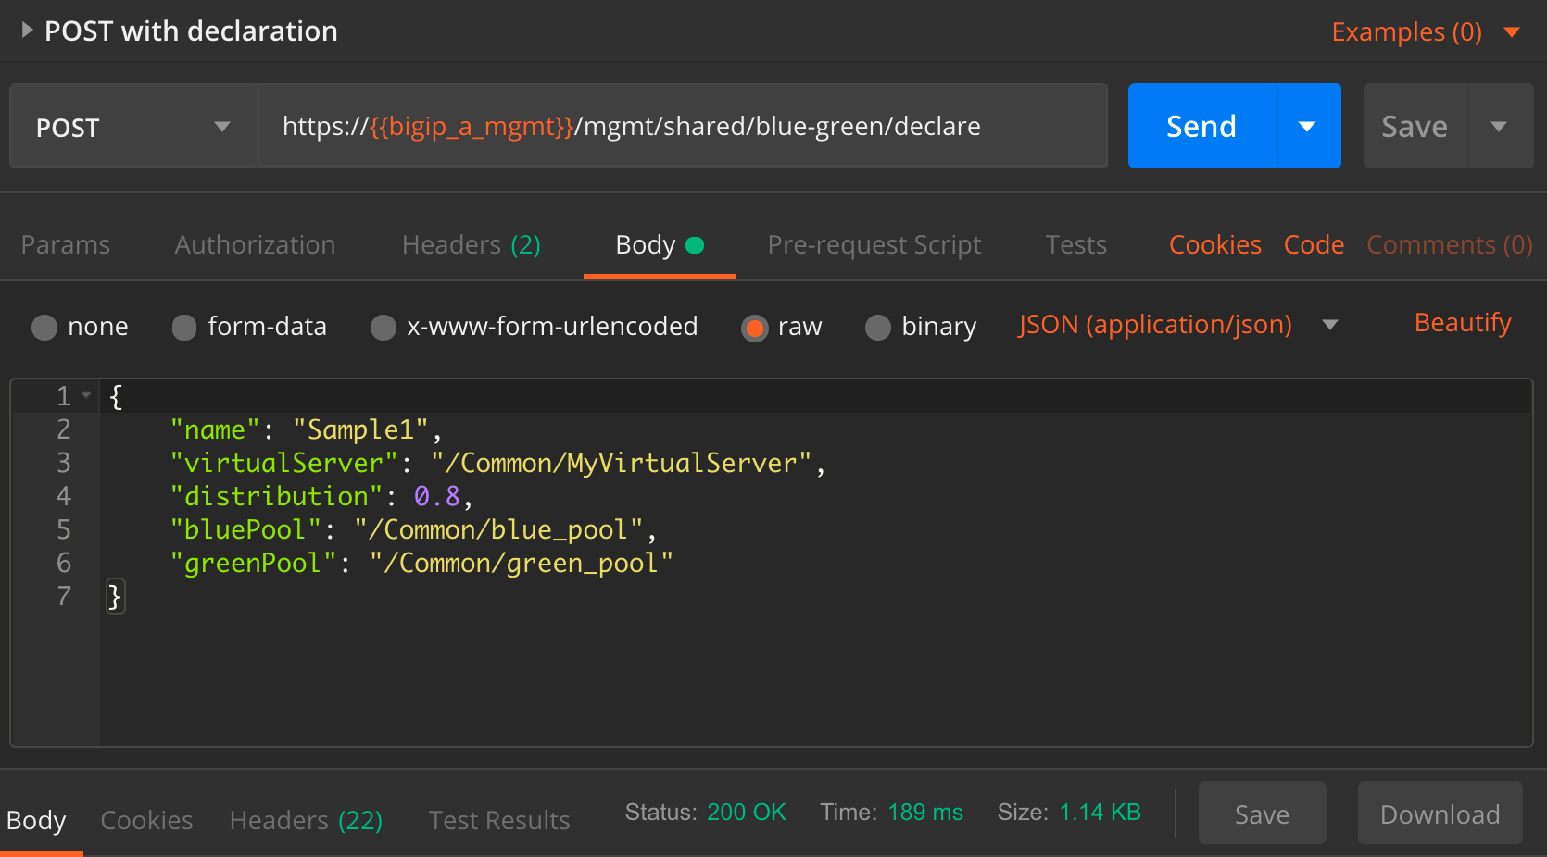This screenshot has height=857, width=1547.
Task: Open the Send options arrow
Action: coord(1308,126)
